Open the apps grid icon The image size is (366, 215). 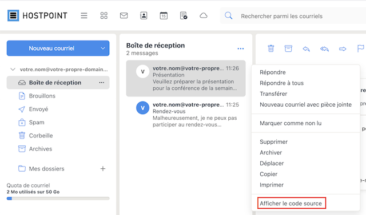click(x=104, y=15)
